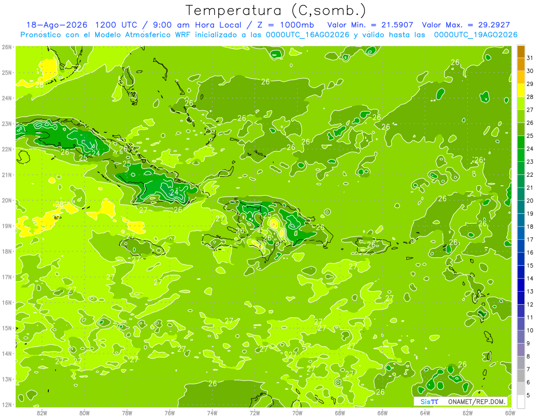The width and height of the screenshot is (542, 419).
Task: Select the initialization time "0000UTC_16AGO2026"
Action: (308, 35)
